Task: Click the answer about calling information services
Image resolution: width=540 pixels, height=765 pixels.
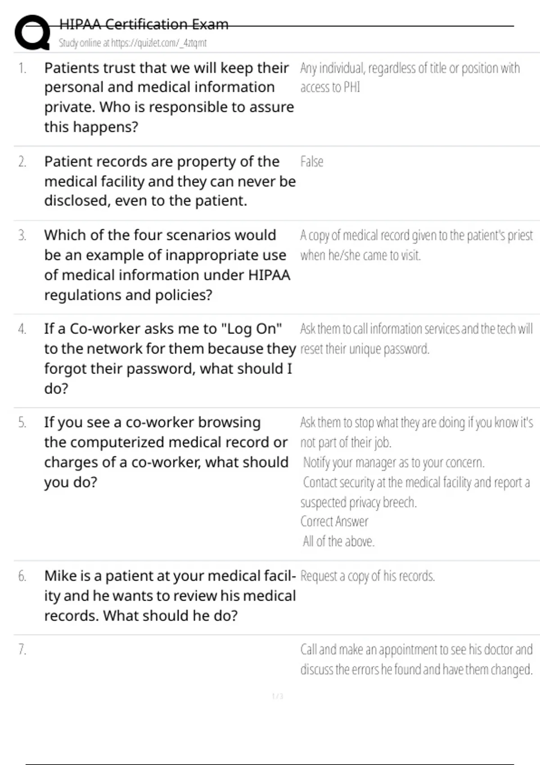Action: (416, 339)
